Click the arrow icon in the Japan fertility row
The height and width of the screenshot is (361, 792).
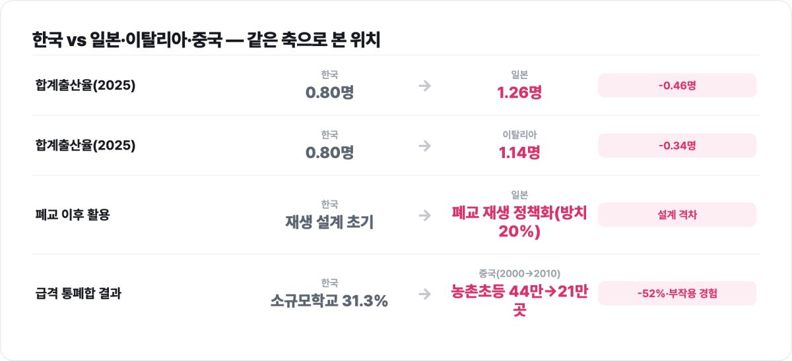coord(425,86)
